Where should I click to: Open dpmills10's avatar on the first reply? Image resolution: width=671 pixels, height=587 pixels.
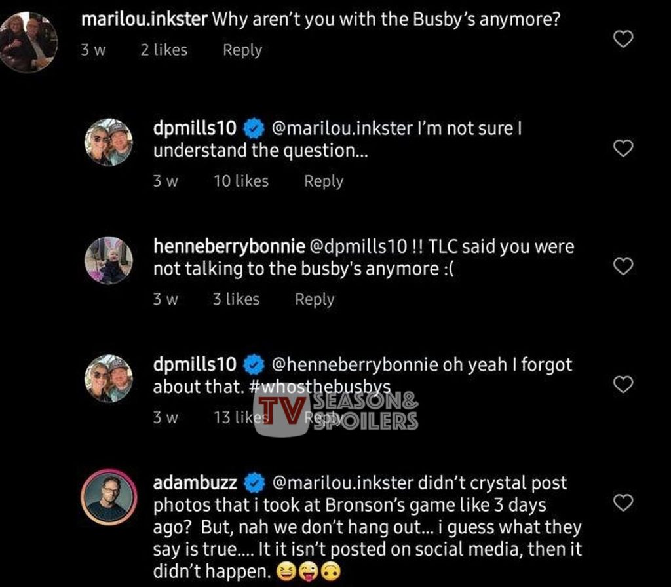tap(109, 142)
